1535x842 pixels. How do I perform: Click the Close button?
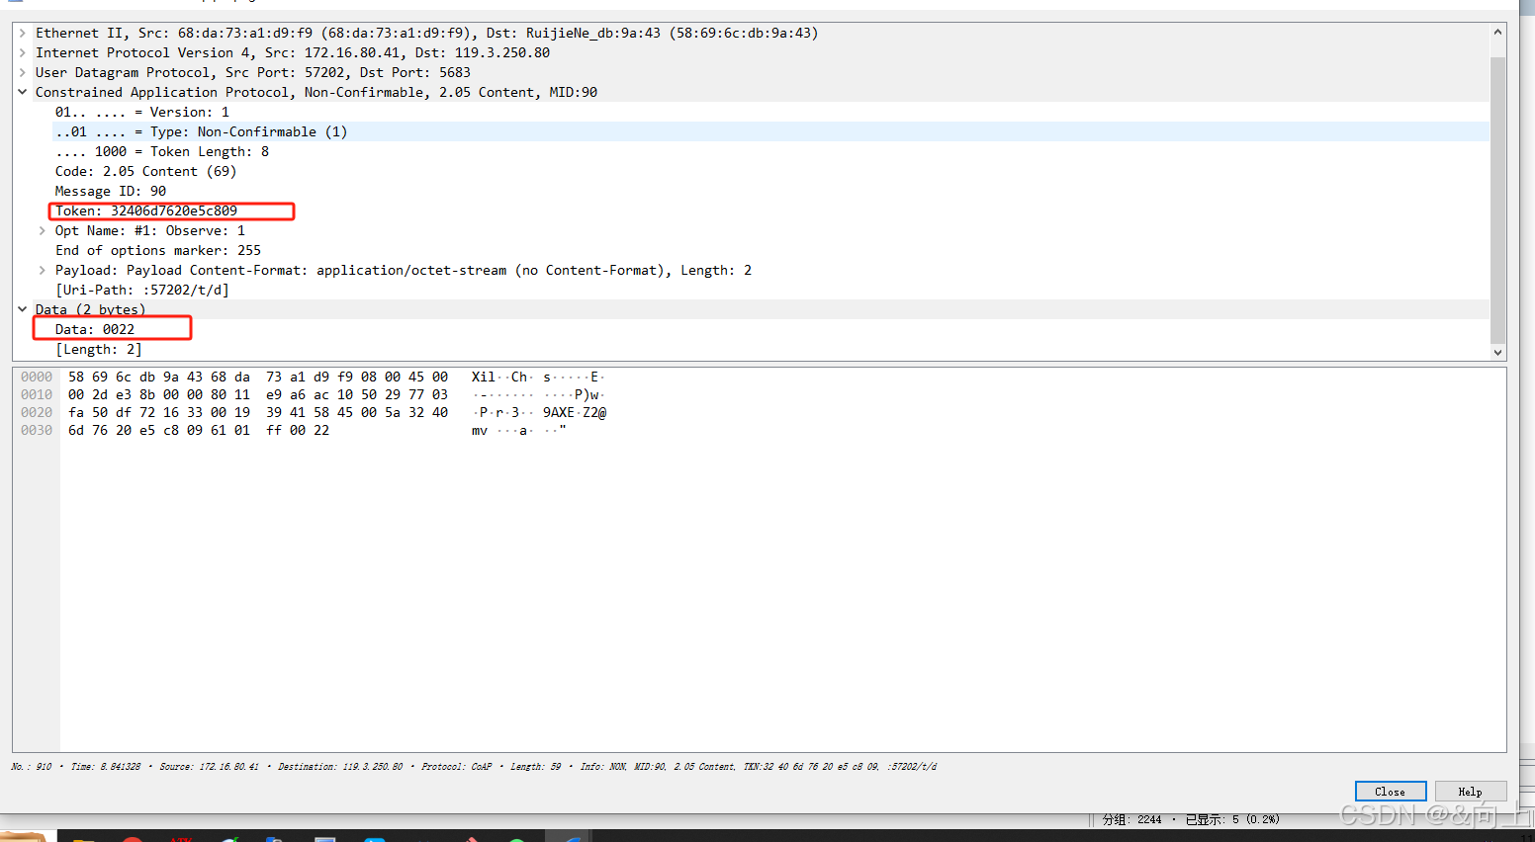click(1390, 792)
